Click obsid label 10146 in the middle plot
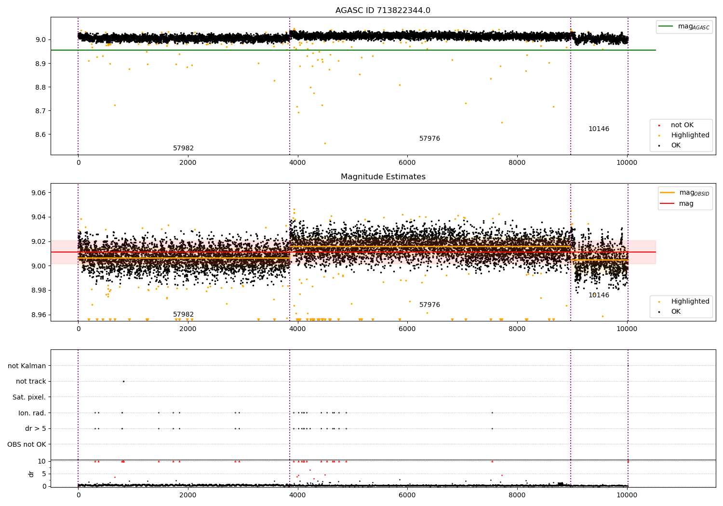This screenshot has width=723, height=506. pos(599,295)
